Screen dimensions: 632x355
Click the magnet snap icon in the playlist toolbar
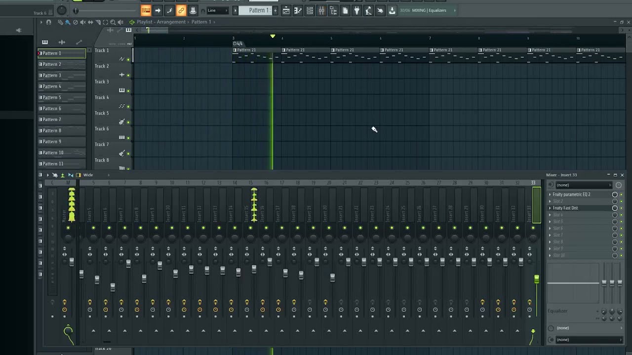pyautogui.click(x=48, y=22)
